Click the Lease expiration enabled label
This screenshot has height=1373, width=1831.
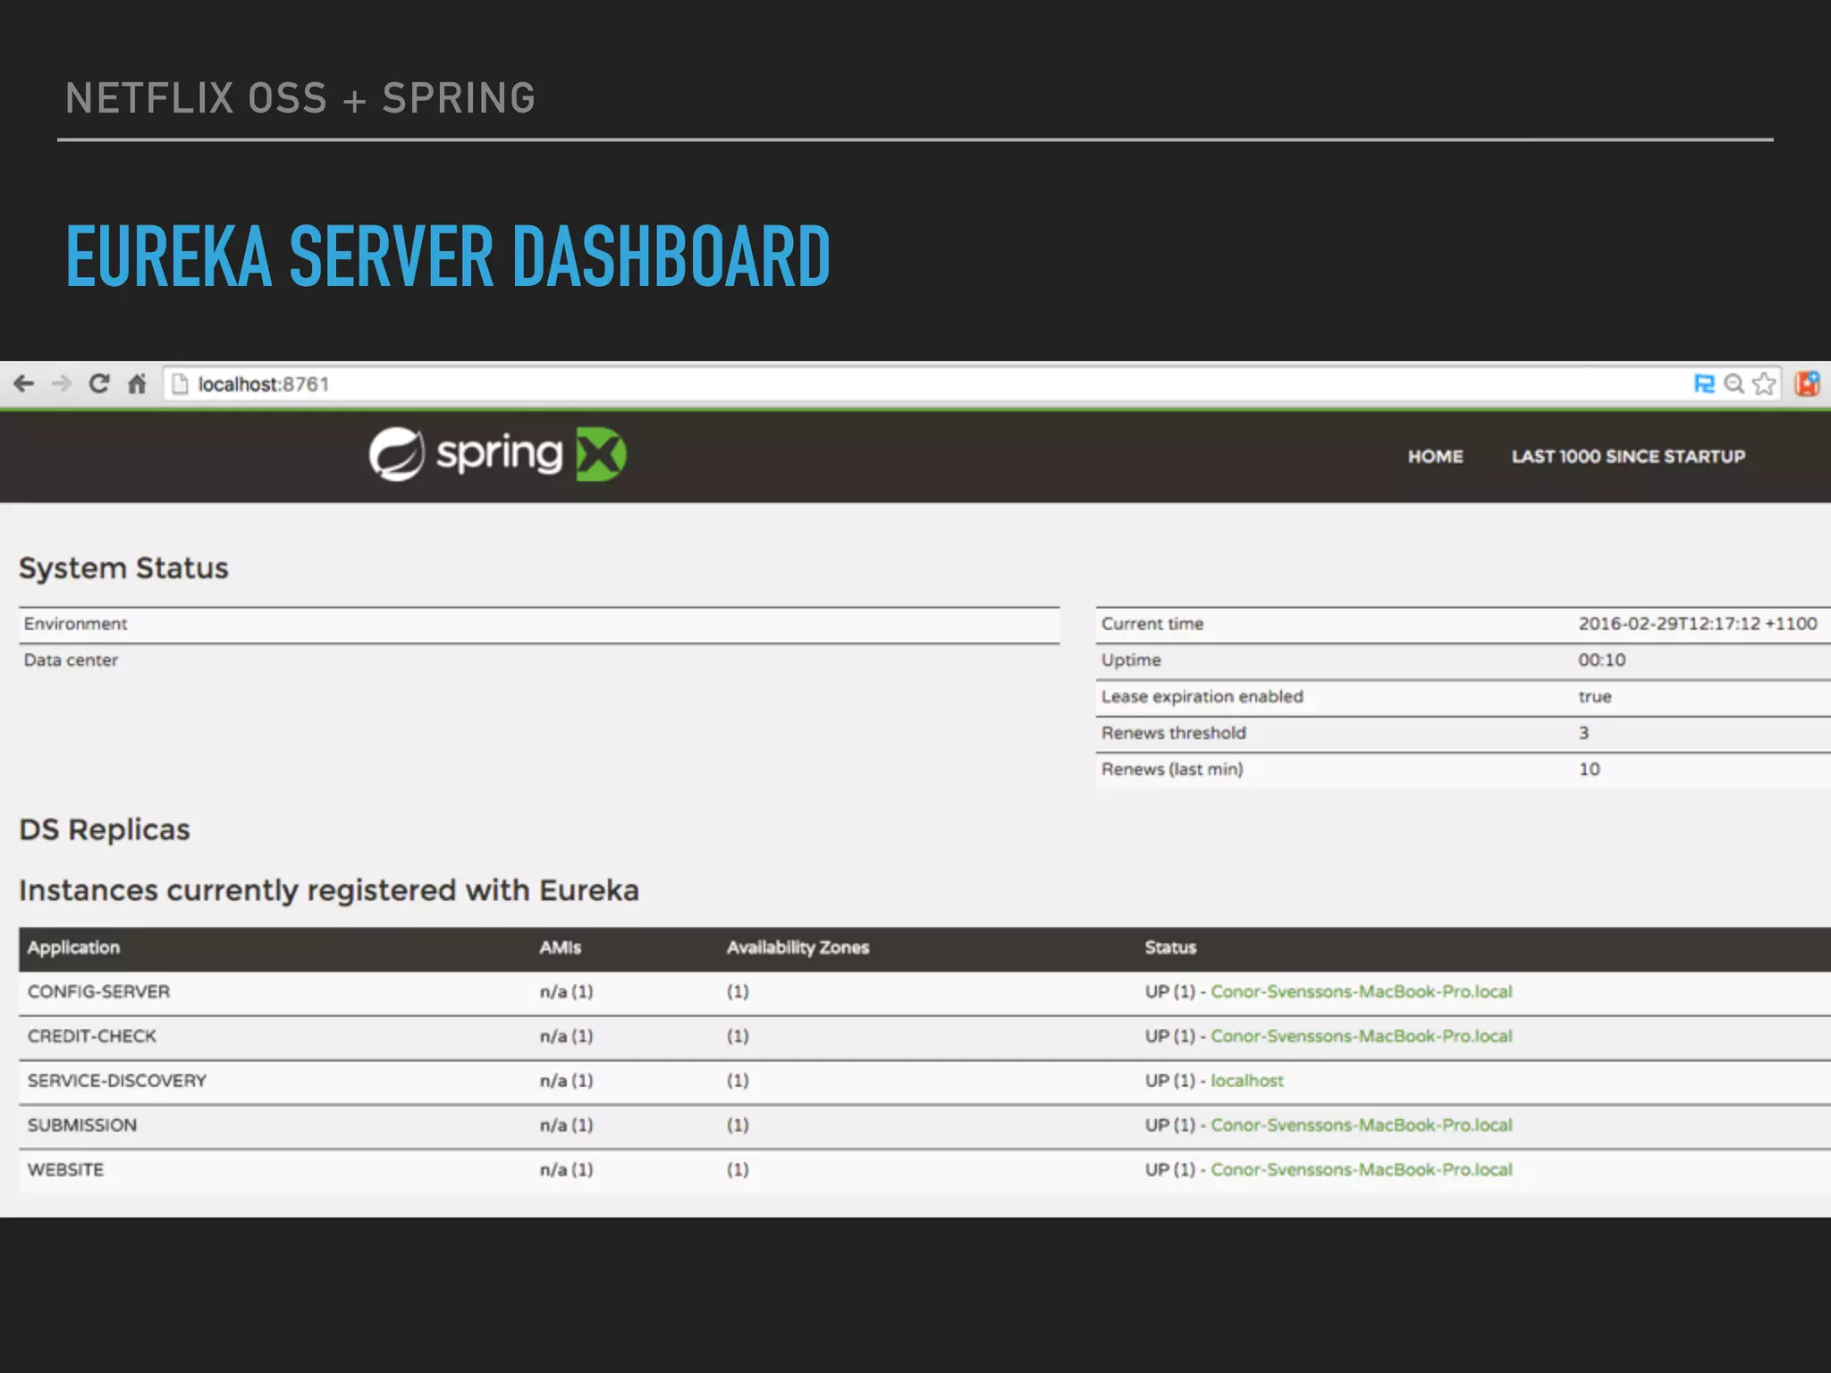tap(1202, 697)
